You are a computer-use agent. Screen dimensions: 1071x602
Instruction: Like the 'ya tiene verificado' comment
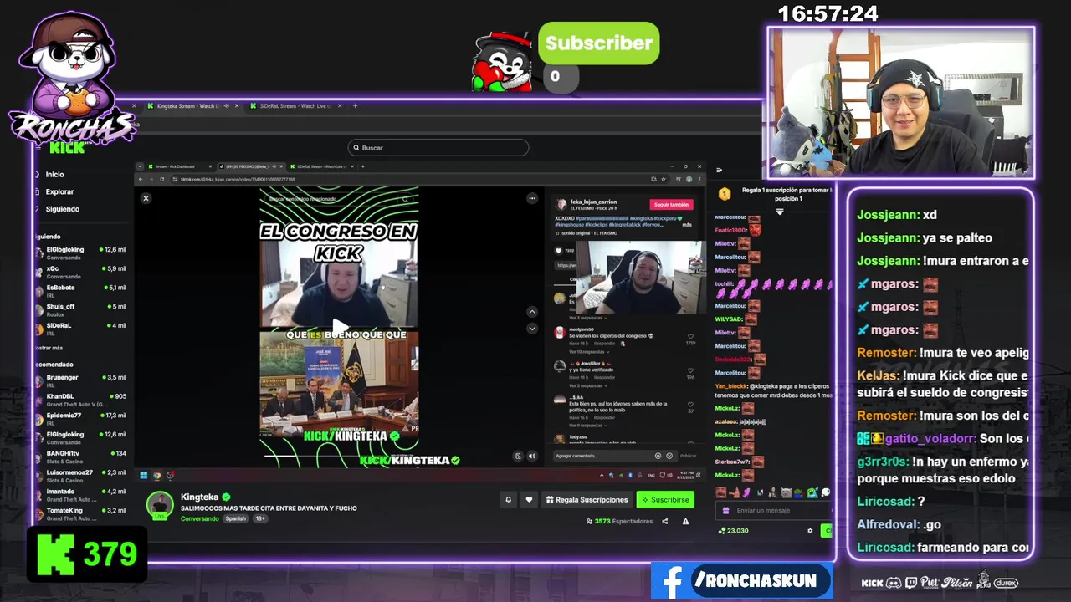point(690,370)
